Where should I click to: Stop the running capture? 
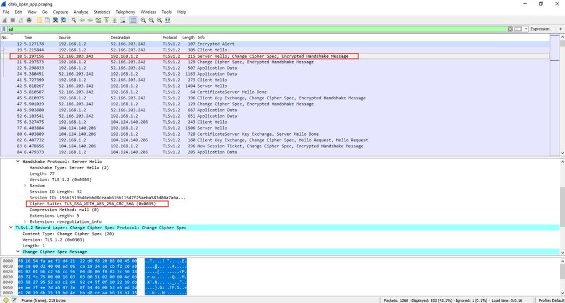point(13,20)
